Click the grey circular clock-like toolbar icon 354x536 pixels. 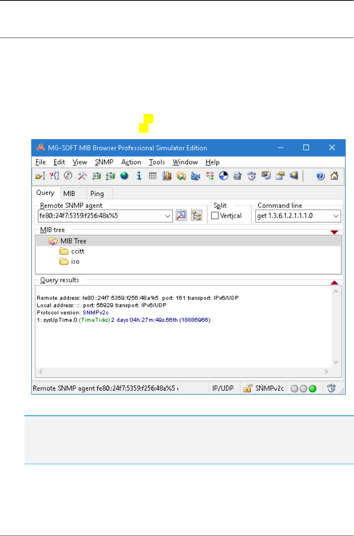pos(68,176)
